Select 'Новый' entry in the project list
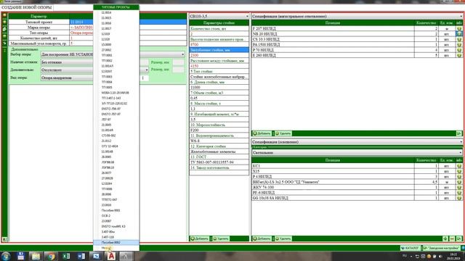Image resolution: width=465 pixels, height=261 pixels. [x=116, y=248]
